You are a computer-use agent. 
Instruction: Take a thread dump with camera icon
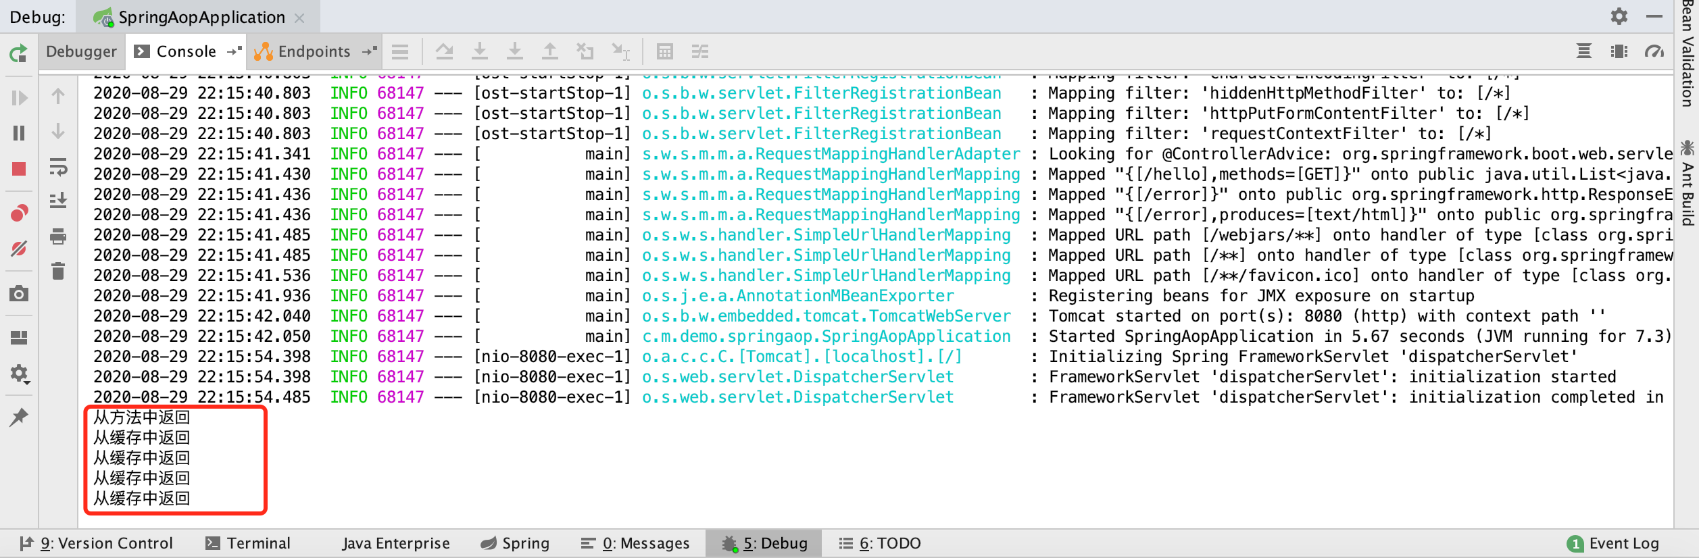(19, 293)
